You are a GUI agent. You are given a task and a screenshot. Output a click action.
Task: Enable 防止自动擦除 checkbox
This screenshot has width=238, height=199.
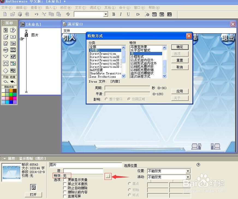65,188
